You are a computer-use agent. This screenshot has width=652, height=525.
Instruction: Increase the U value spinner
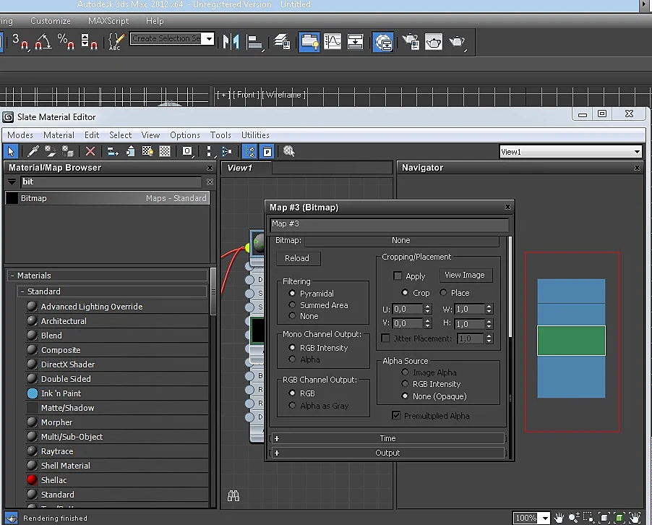(427, 306)
